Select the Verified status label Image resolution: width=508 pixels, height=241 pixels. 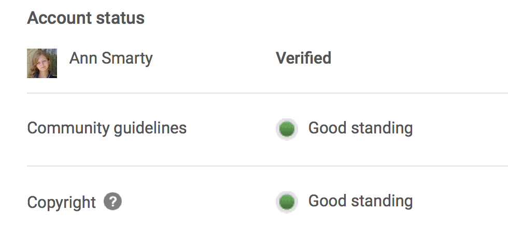coord(303,58)
